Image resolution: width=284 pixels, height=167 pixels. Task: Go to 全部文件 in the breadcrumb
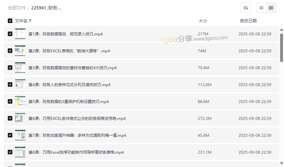point(17,8)
